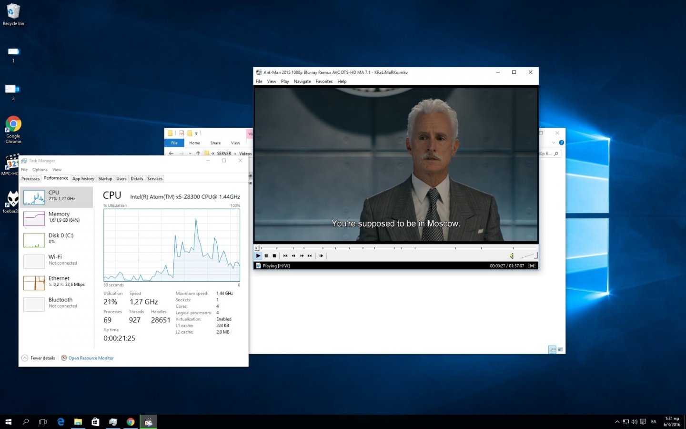This screenshot has height=429, width=686.
Task: Stop the movie playback
Action: pos(274,256)
